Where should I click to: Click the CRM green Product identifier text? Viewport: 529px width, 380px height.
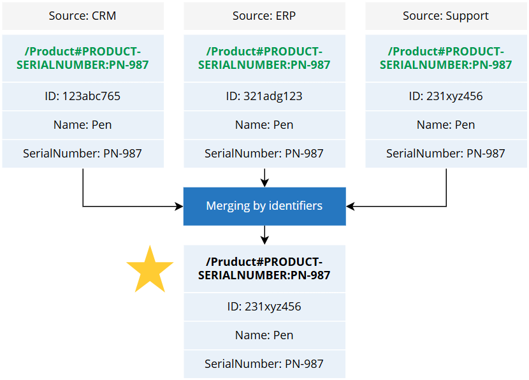tap(83, 58)
